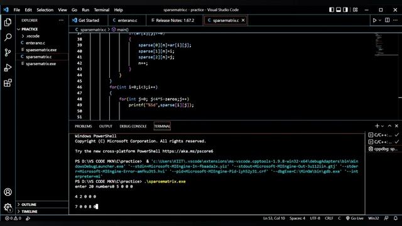Expand the OUTLINE section
The image size is (402, 226).
(42, 205)
